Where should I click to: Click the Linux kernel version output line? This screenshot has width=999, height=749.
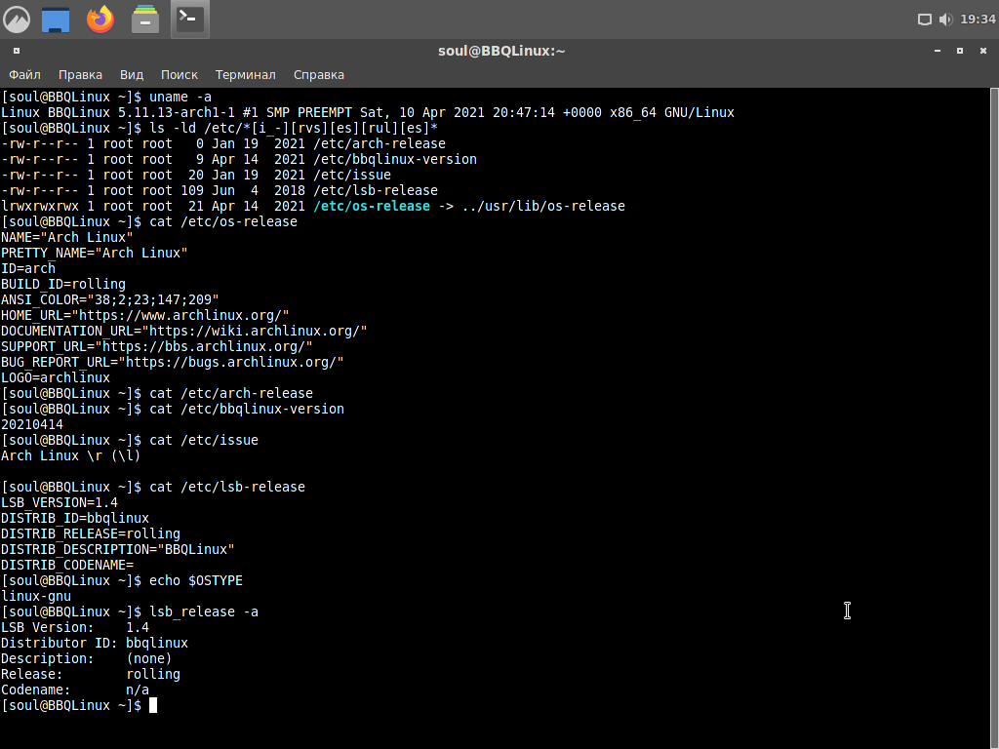click(368, 113)
